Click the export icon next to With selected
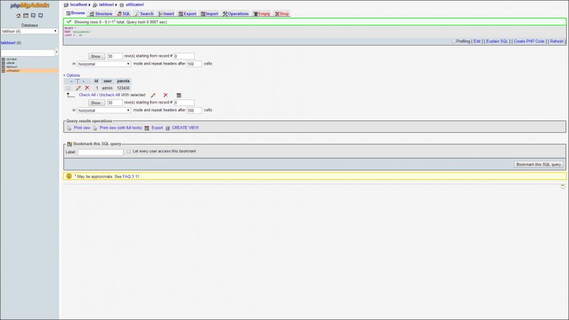The image size is (569, 320). pyautogui.click(x=179, y=95)
